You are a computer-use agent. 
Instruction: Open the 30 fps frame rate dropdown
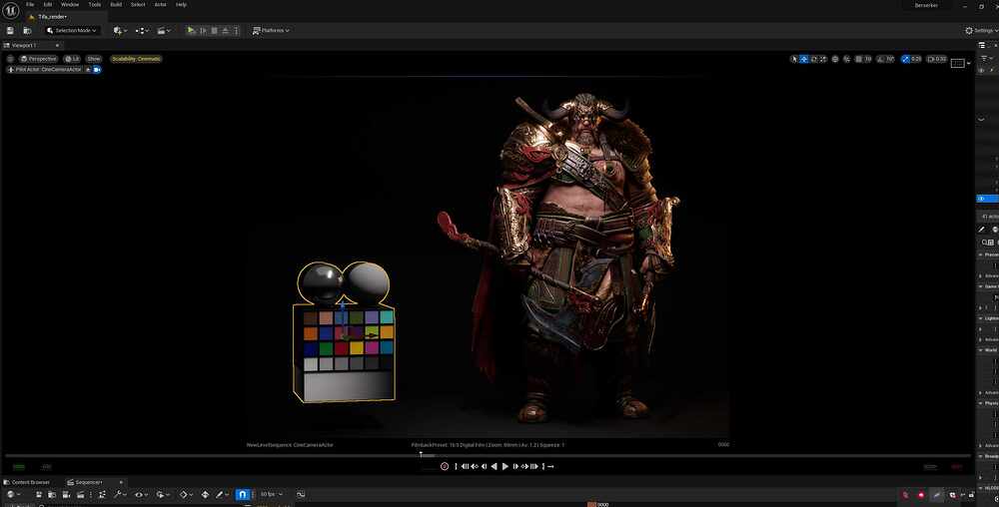271,494
